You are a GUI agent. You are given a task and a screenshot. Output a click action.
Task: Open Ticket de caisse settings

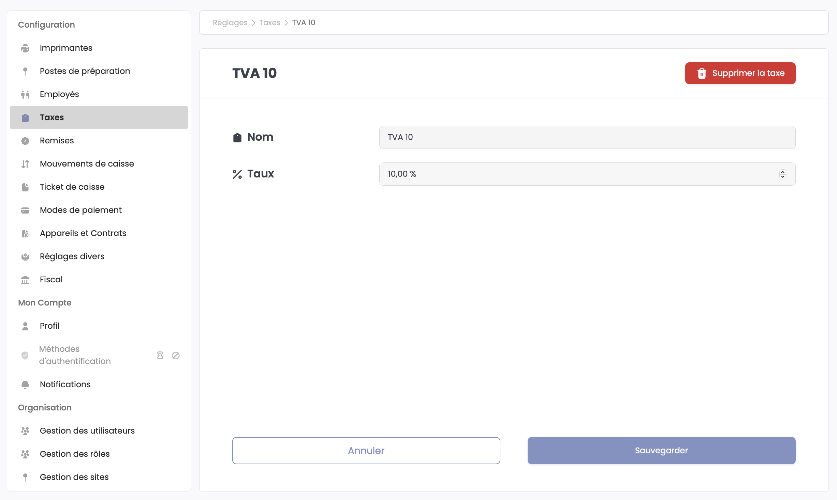[72, 187]
